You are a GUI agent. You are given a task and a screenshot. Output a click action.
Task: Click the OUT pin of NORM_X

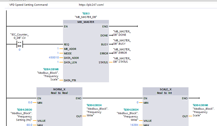click(79, 116)
